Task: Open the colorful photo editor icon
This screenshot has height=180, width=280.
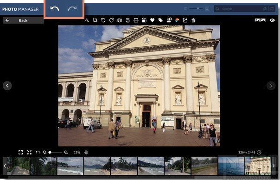Action: click(x=177, y=20)
